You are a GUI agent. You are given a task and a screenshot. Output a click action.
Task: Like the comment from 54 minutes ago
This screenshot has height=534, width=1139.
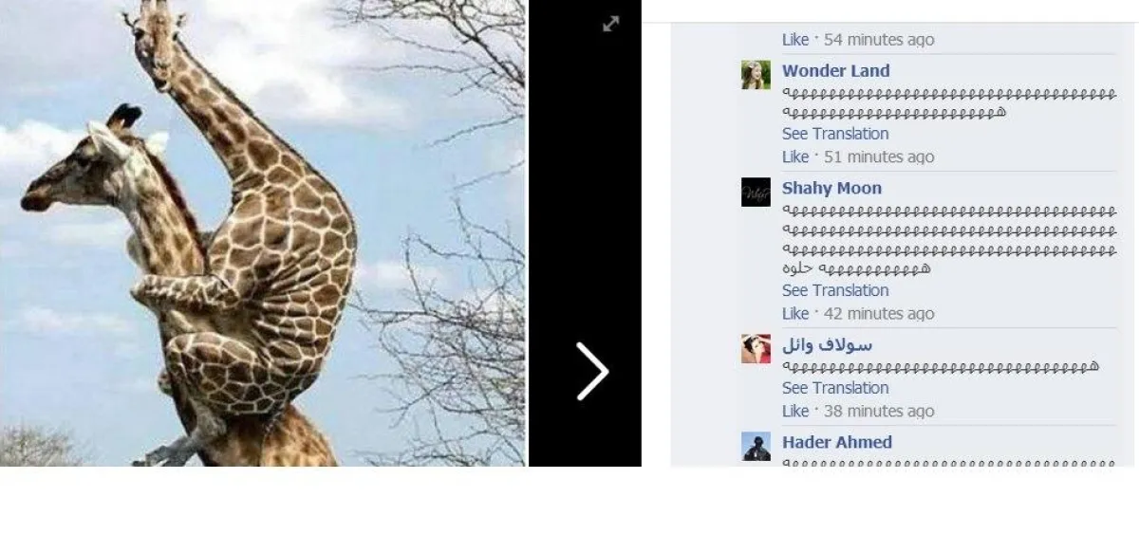click(795, 40)
